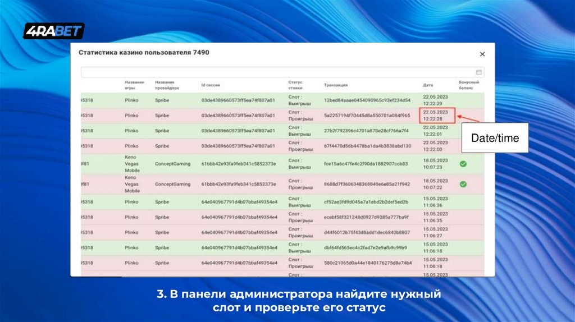Click 'Слот : Проигрыш' status at 12:22:28
575x322 pixels.
pos(301,116)
